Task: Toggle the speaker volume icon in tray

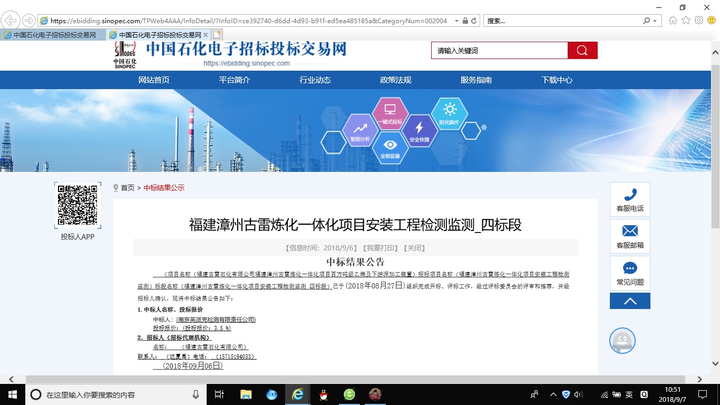Action: tap(578, 394)
